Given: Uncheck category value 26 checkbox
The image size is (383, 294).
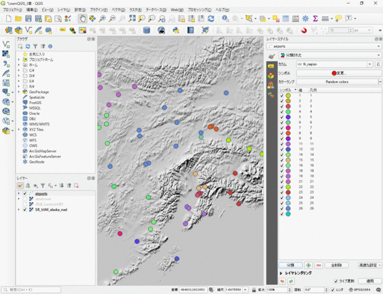Looking at the screenshot, I should pyautogui.click(x=282, y=209).
